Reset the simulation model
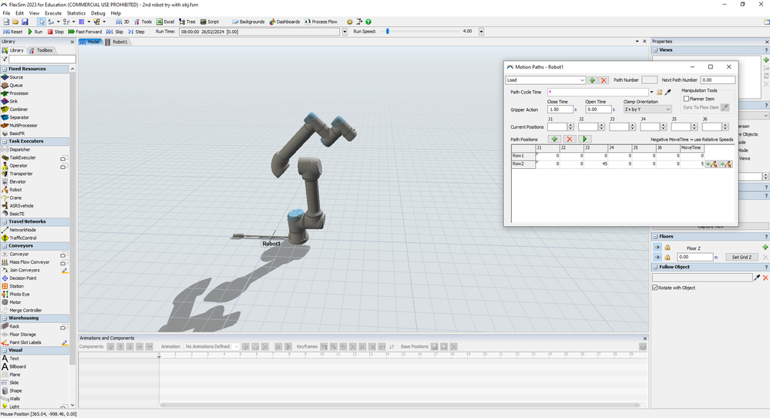Viewport: 770px width, 418px height. click(13, 32)
